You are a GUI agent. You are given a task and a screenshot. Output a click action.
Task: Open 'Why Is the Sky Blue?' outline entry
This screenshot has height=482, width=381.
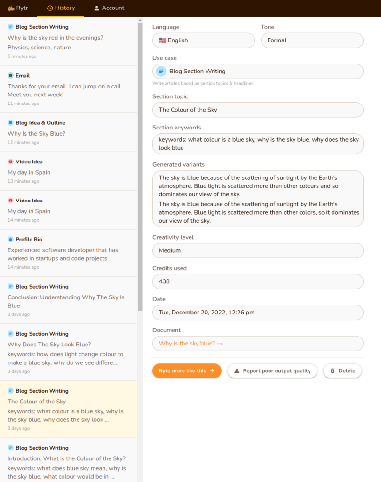pos(69,132)
